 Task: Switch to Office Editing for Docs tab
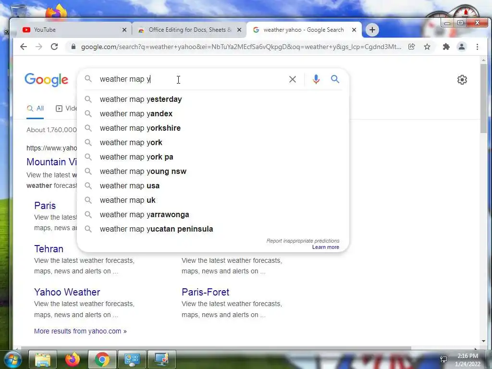click(189, 30)
